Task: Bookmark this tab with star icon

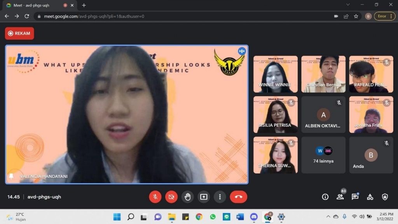Action: click(356, 16)
